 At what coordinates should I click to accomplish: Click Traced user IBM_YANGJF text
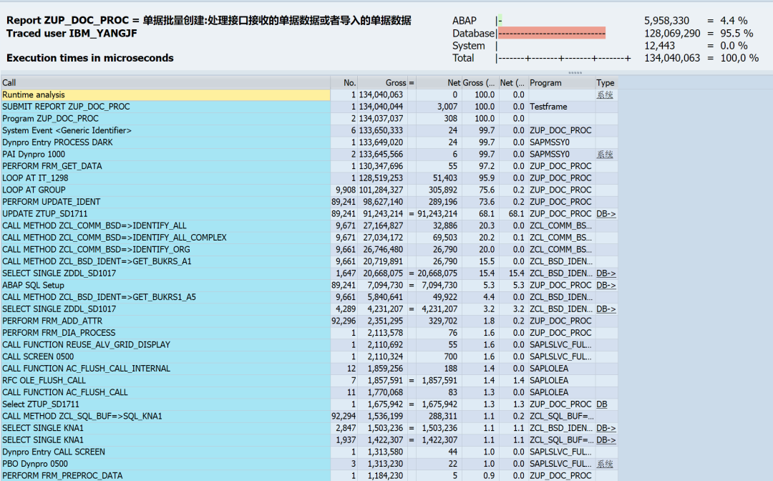click(x=72, y=34)
